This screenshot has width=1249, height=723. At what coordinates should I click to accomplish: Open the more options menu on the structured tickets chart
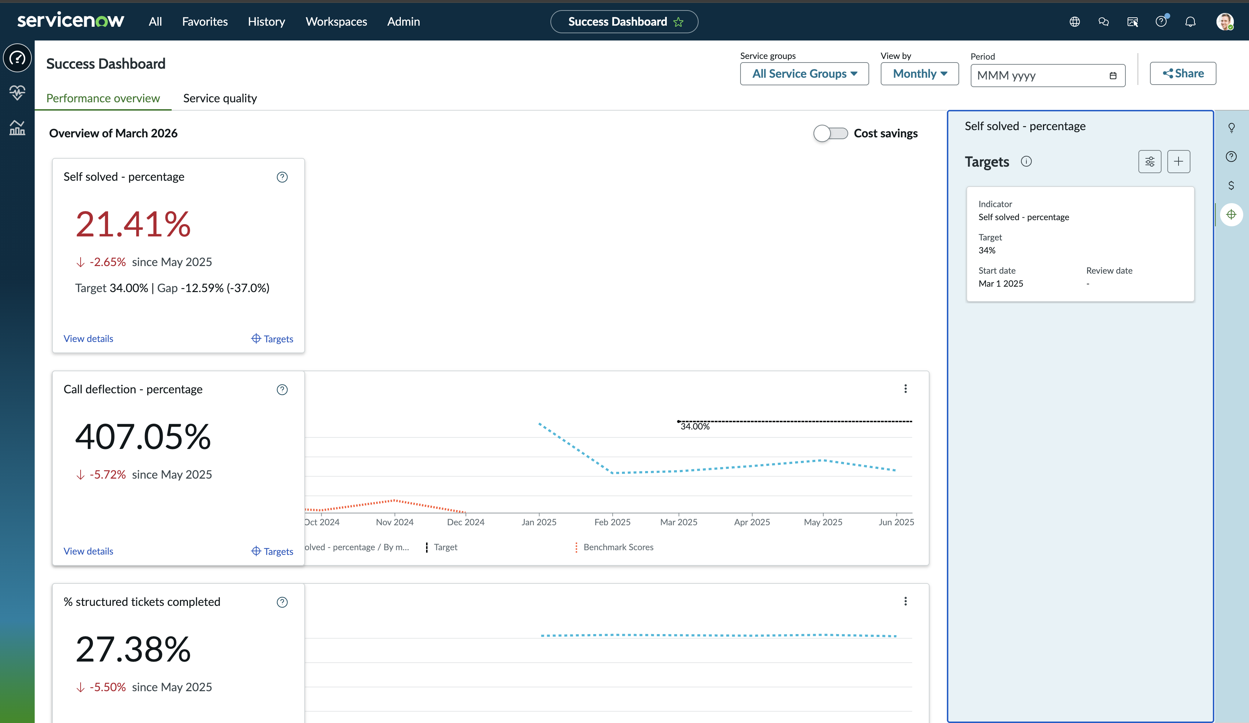(906, 601)
